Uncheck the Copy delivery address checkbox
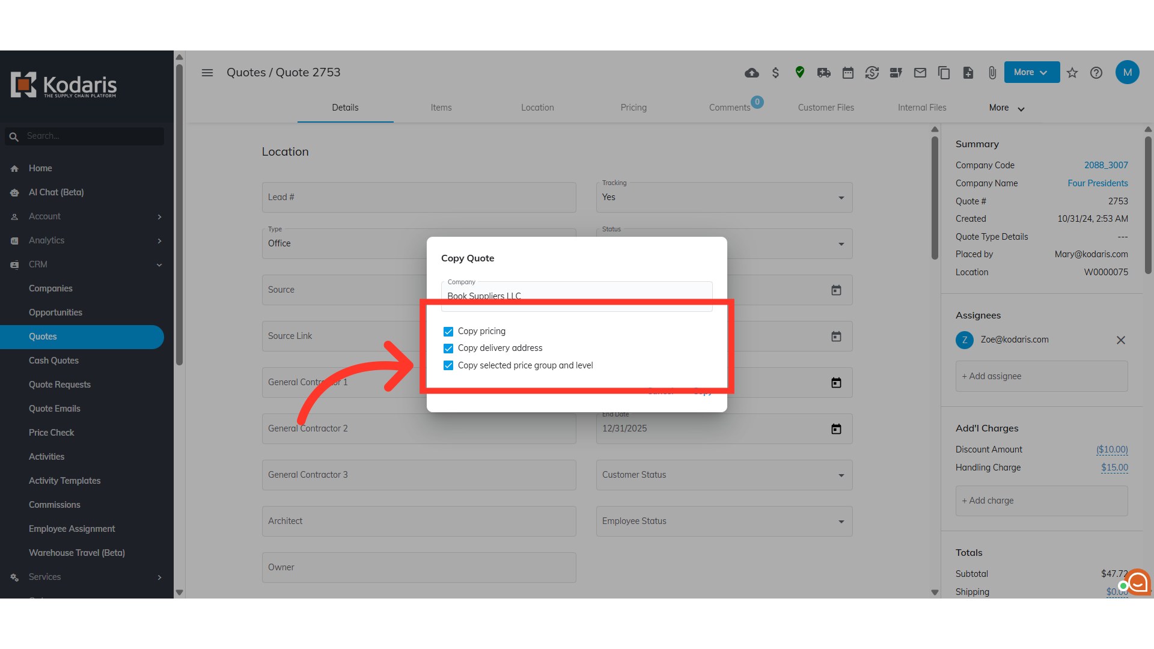 [448, 348]
